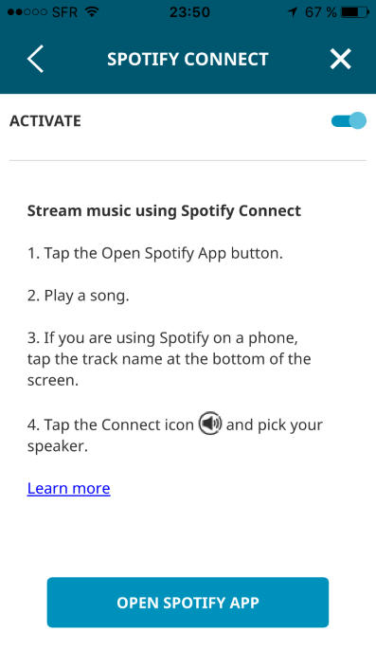Tap step 3 track name instruction text
This screenshot has width=376, height=668.
pos(169,359)
